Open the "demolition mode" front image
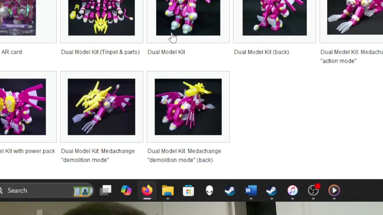Screen dimensions: 383x215 (101, 107)
